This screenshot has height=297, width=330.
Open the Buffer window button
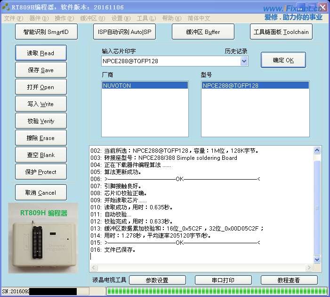[203, 32]
